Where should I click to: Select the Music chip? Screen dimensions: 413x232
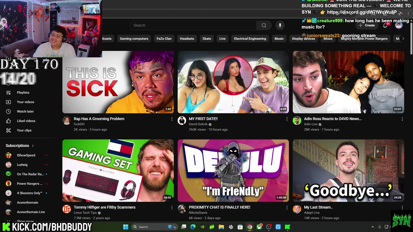point(279,39)
